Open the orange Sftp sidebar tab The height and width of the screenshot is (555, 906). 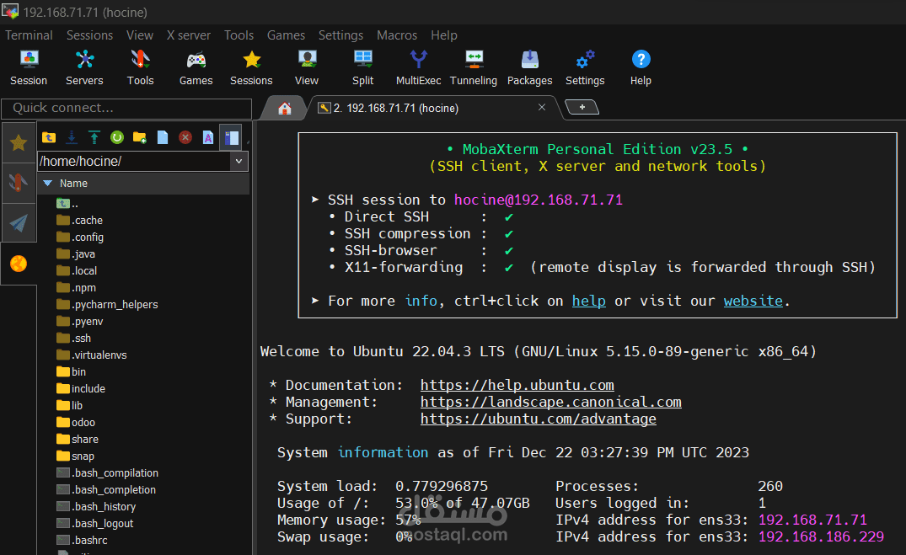(x=19, y=264)
